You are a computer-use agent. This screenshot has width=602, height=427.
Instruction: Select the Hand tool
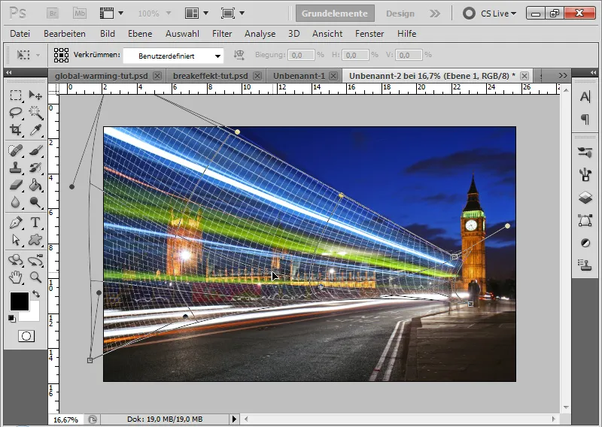pyautogui.click(x=15, y=277)
